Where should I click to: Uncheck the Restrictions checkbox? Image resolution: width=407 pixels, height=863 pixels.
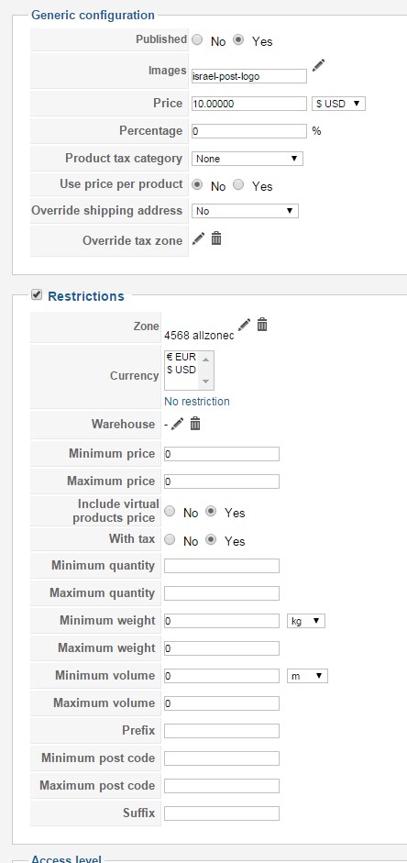pos(37,295)
